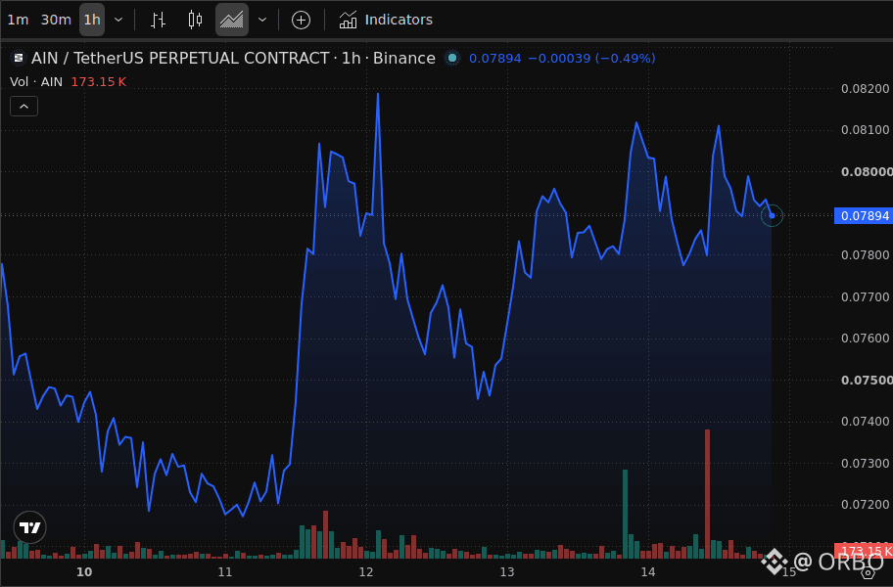Viewport: 893px width, 587px height.
Task: Select the 30m timeframe
Action: [x=56, y=20]
